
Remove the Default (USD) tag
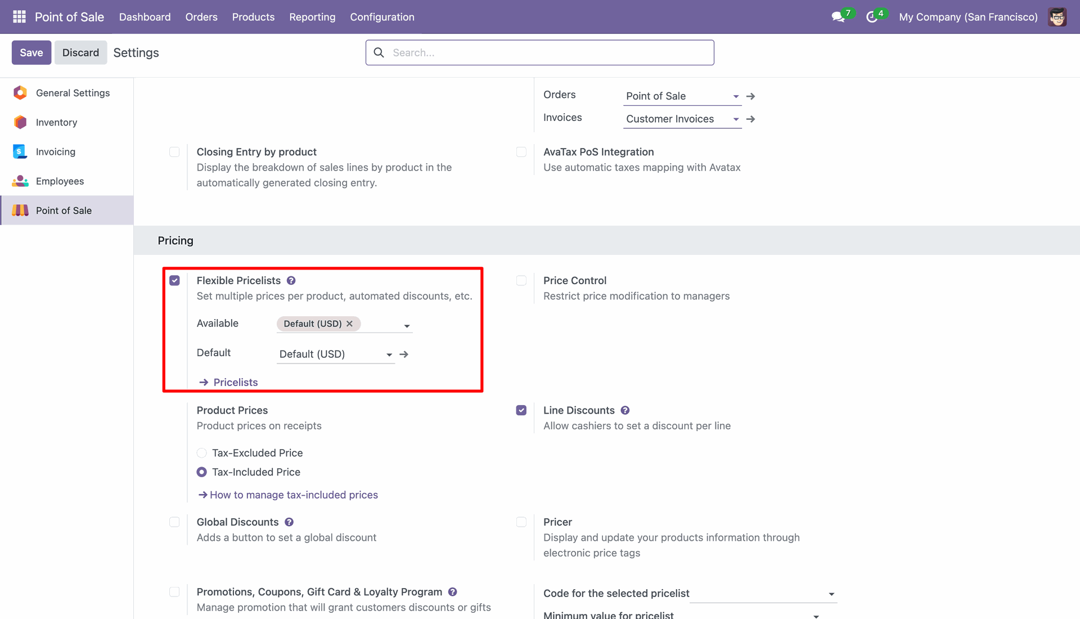point(349,324)
